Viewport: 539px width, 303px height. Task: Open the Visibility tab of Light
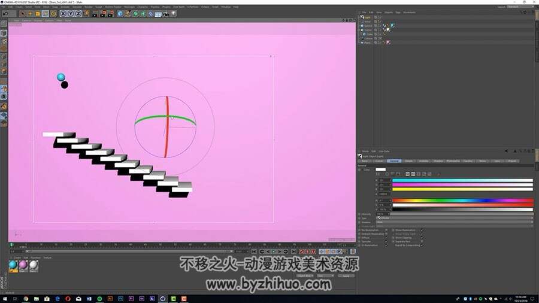click(423, 160)
